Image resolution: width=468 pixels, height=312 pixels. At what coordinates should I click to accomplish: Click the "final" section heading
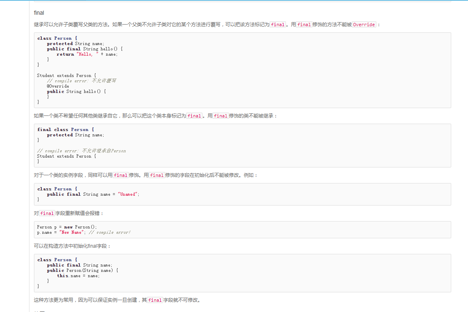[x=39, y=13]
